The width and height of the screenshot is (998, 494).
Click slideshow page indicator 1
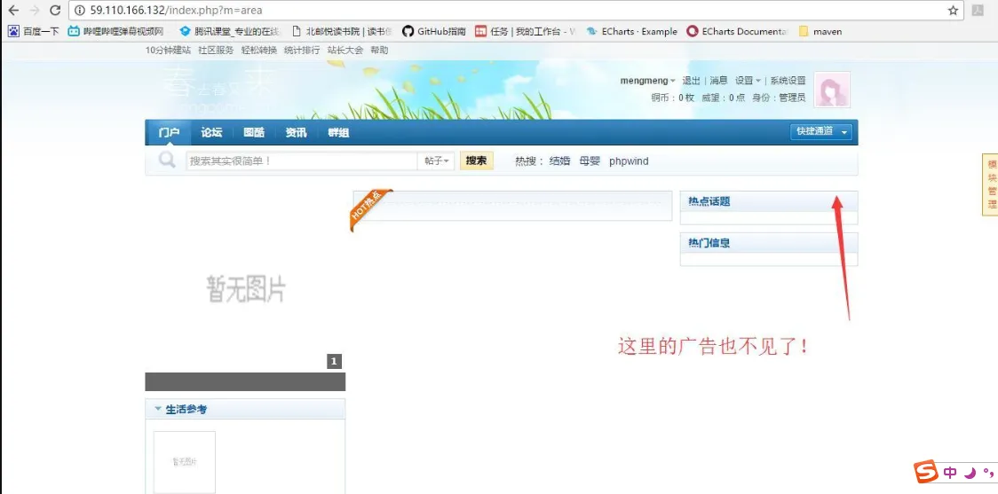pos(334,362)
